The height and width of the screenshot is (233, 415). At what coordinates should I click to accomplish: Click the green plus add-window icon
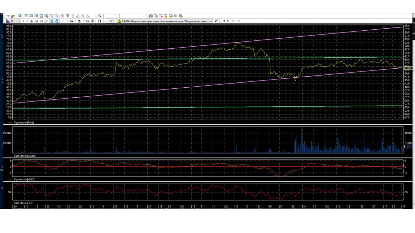pyautogui.click(x=20, y=16)
